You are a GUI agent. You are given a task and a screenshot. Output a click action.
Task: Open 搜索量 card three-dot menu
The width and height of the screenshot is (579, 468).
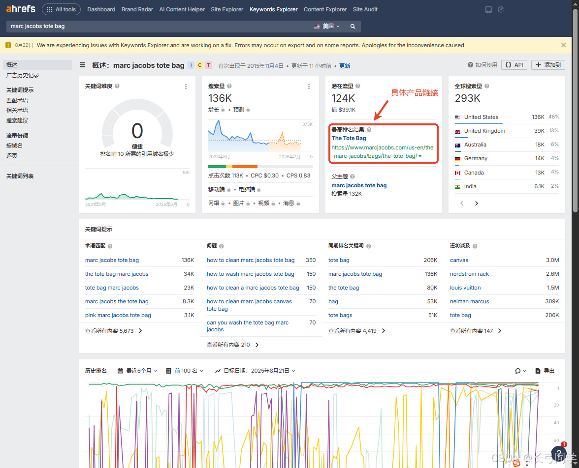[x=309, y=87]
